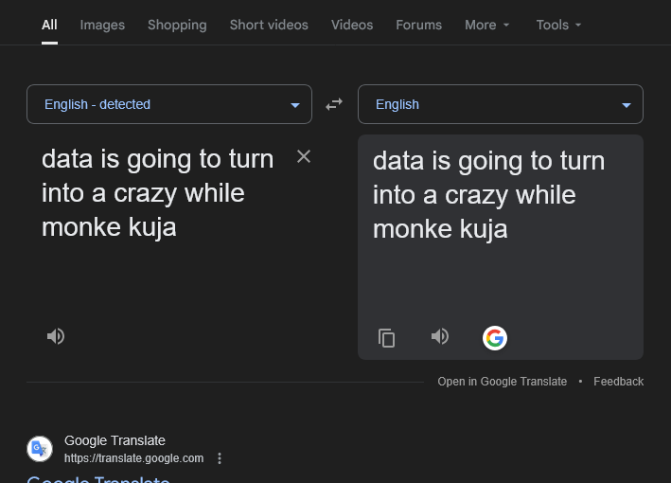Clear the source text with X

click(x=304, y=156)
